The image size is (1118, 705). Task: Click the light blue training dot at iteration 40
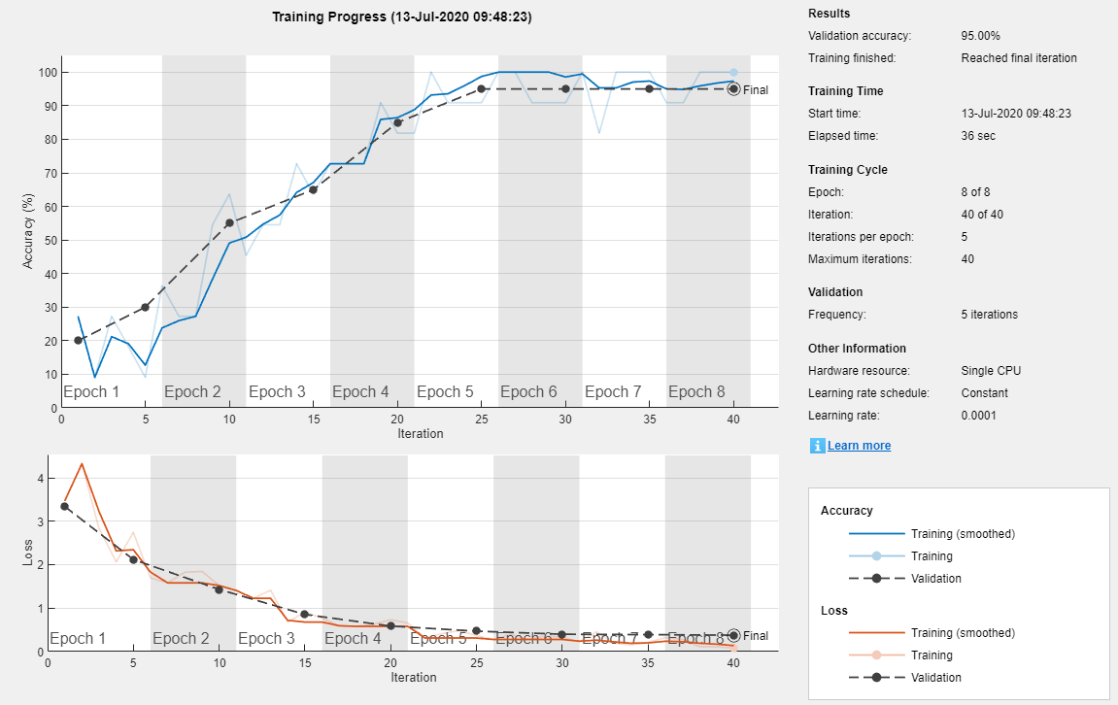pos(733,73)
